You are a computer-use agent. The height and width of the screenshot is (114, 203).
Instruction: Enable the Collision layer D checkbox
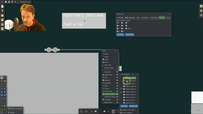tap(124, 86)
